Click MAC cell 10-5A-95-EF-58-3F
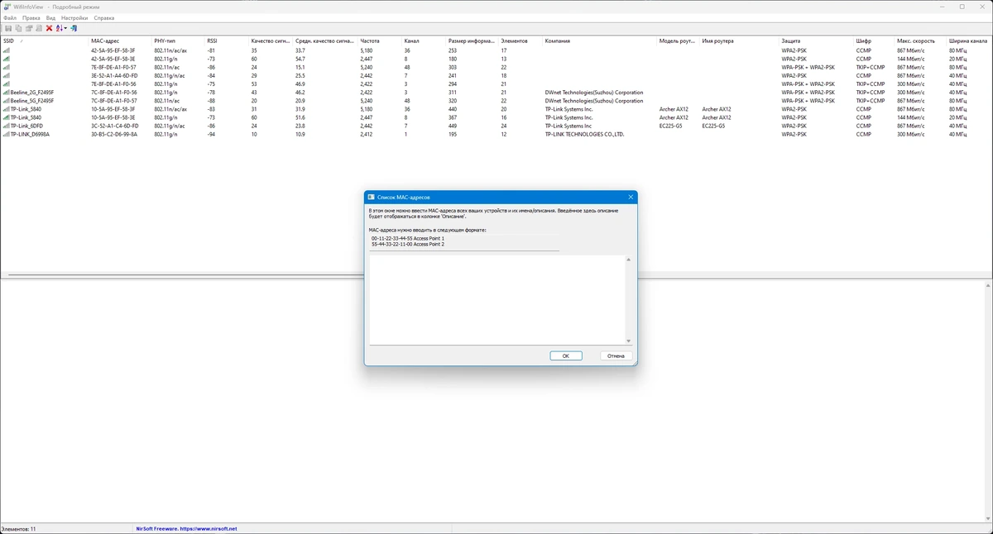The width and height of the screenshot is (993, 534). pos(113,109)
